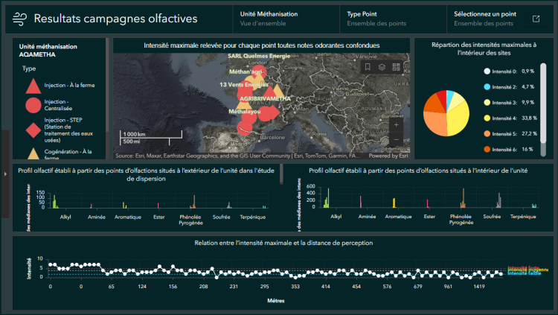
Task: Open the Unité Méthanisation selector
Action: coord(286,19)
